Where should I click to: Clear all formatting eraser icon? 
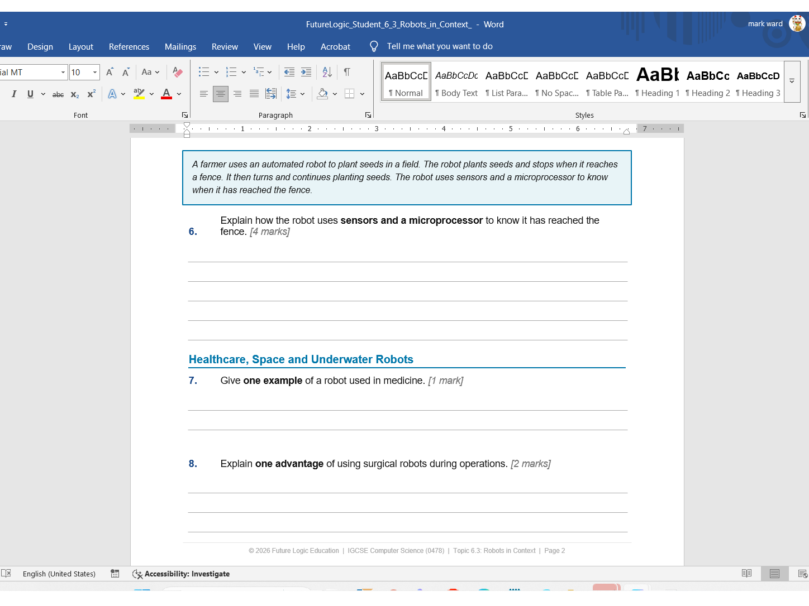pyautogui.click(x=178, y=72)
